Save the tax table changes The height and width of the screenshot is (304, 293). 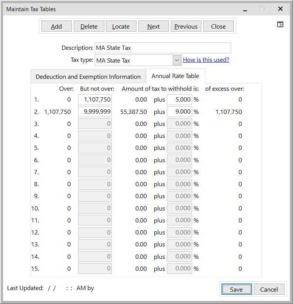coord(236,289)
